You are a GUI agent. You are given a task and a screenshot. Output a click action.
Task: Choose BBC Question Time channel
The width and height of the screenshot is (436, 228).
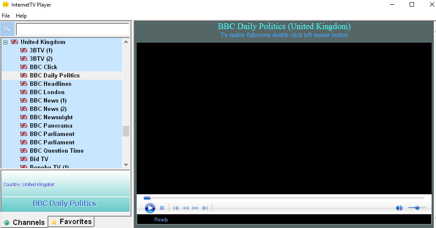[x=56, y=151]
